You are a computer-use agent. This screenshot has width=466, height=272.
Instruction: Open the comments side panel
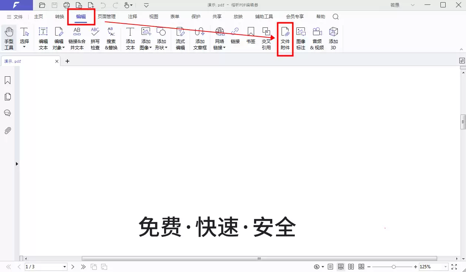7,113
